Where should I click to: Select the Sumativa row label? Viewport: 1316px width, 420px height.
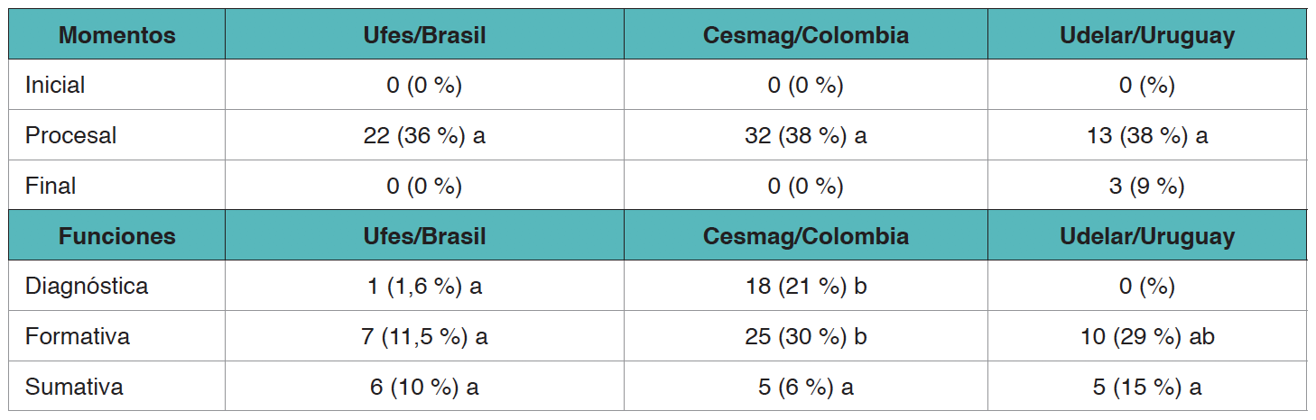click(x=74, y=388)
